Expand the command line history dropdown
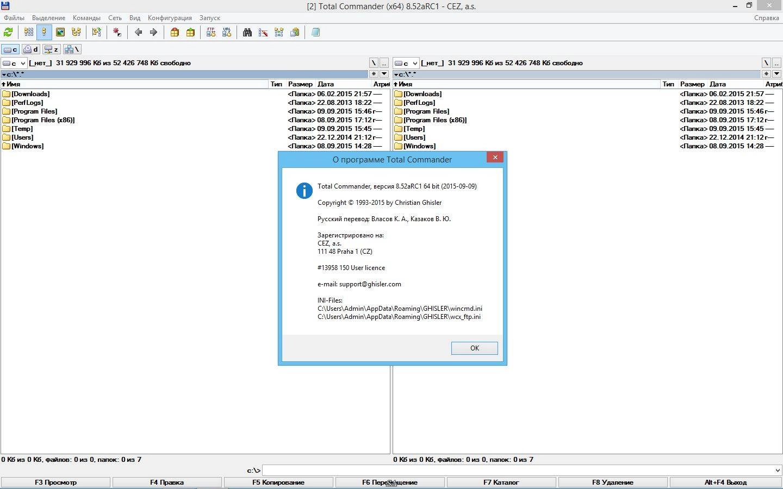783x489 pixels. pyautogui.click(x=777, y=471)
